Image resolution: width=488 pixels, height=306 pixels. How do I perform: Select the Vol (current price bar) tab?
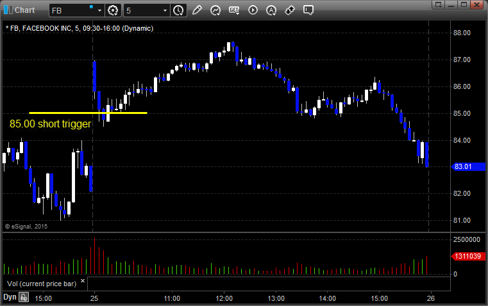(42, 284)
